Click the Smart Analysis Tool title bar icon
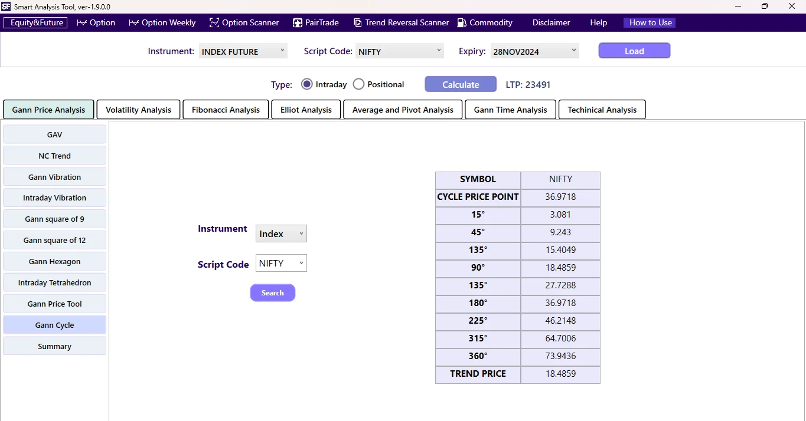This screenshot has height=421, width=806. tap(6, 6)
